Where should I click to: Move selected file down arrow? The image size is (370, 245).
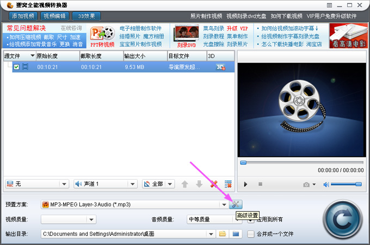pos(199,184)
